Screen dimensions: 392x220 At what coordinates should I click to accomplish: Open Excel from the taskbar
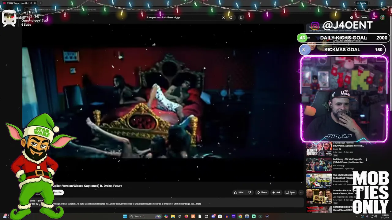(x=260, y=216)
